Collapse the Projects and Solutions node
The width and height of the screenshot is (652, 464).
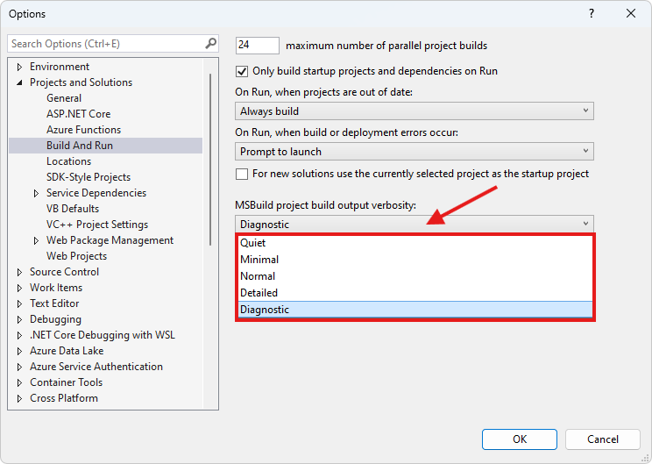(x=19, y=82)
